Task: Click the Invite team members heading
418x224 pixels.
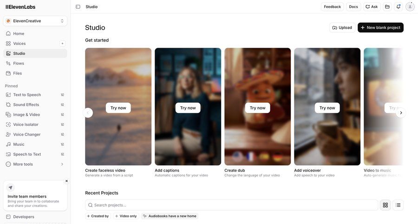Action: point(27,196)
